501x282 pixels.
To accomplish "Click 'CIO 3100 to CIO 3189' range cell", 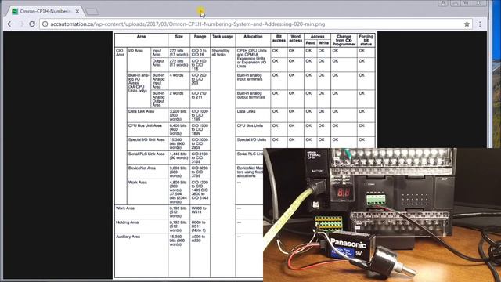I will pos(200,157).
